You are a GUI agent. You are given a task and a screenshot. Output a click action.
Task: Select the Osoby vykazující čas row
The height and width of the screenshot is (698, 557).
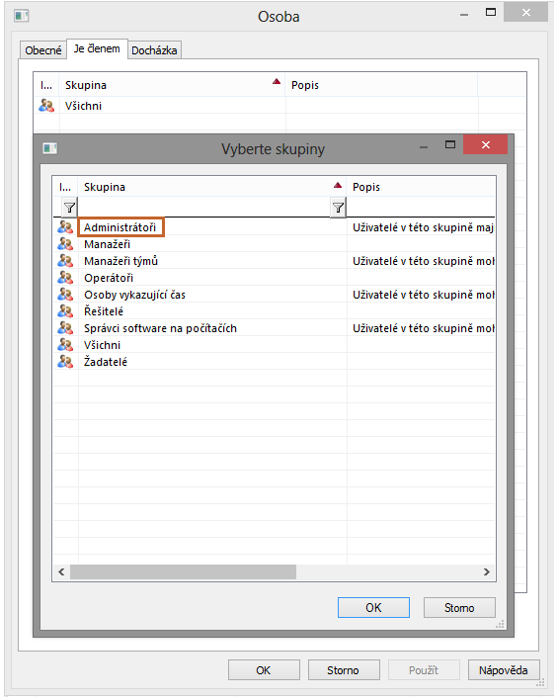[274, 295]
